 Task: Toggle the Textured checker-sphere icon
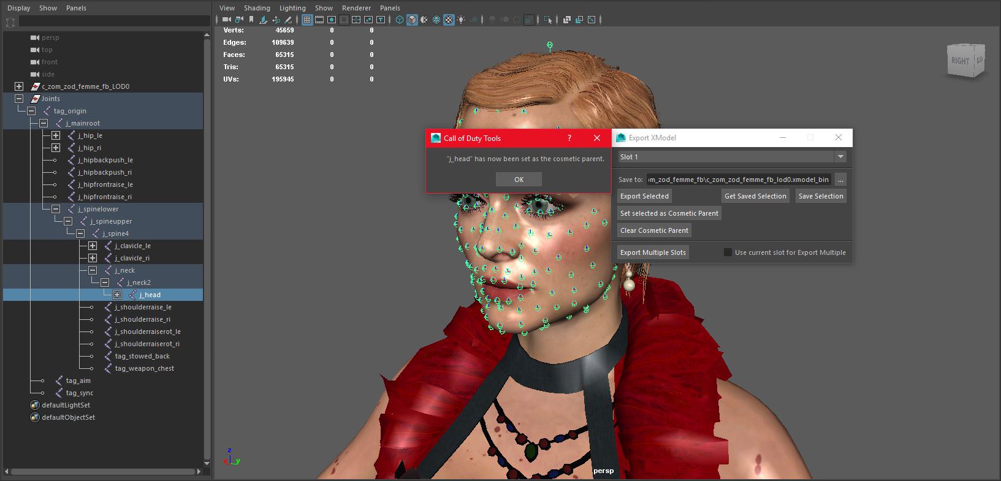(x=449, y=20)
